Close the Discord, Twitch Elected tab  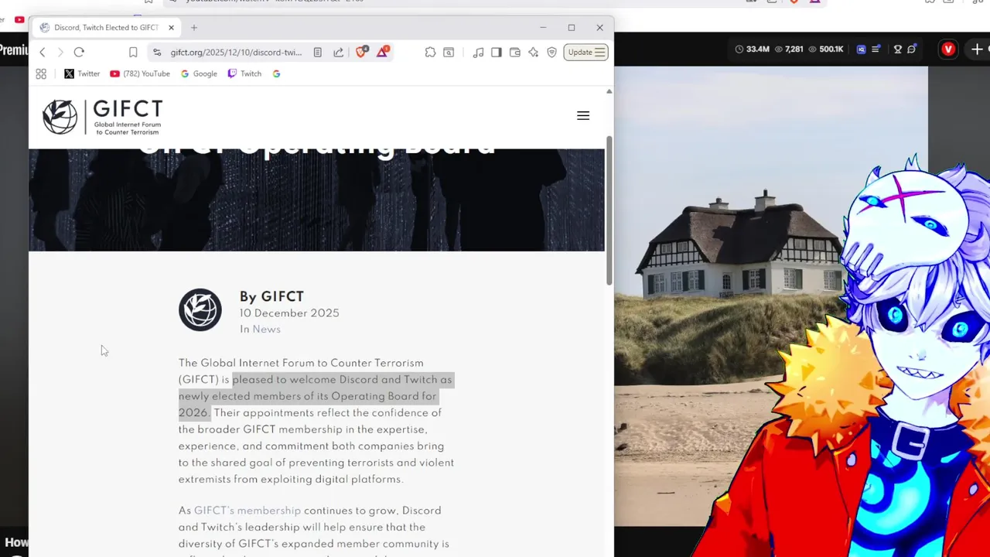pos(171,28)
